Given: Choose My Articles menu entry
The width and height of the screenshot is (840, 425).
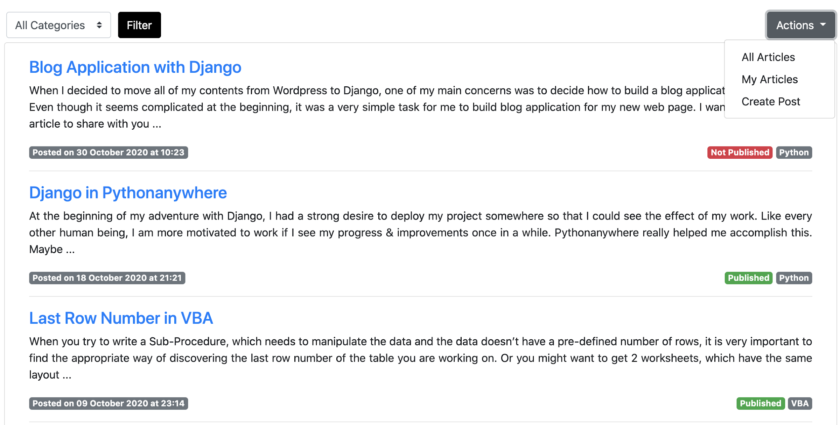Looking at the screenshot, I should coord(770,79).
